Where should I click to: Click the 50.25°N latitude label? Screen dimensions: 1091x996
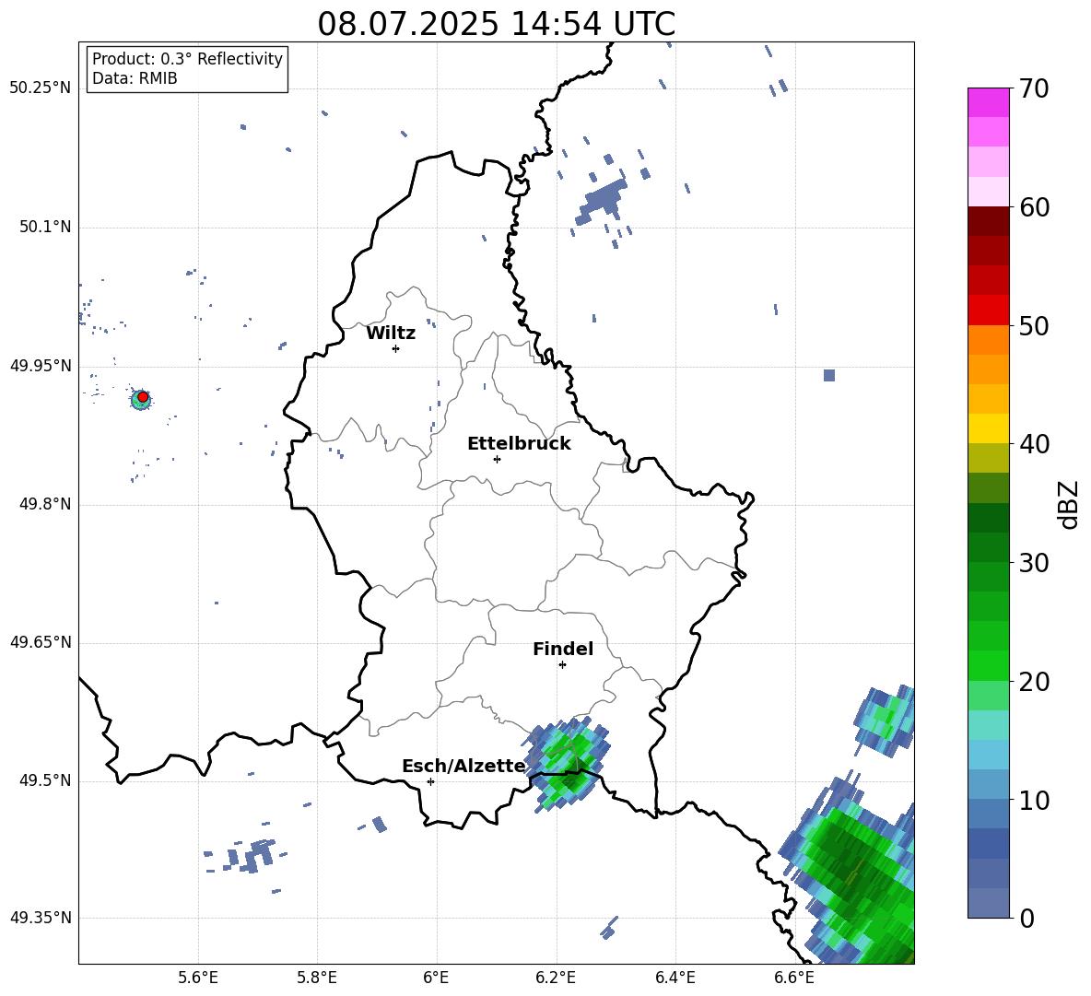[x=41, y=88]
